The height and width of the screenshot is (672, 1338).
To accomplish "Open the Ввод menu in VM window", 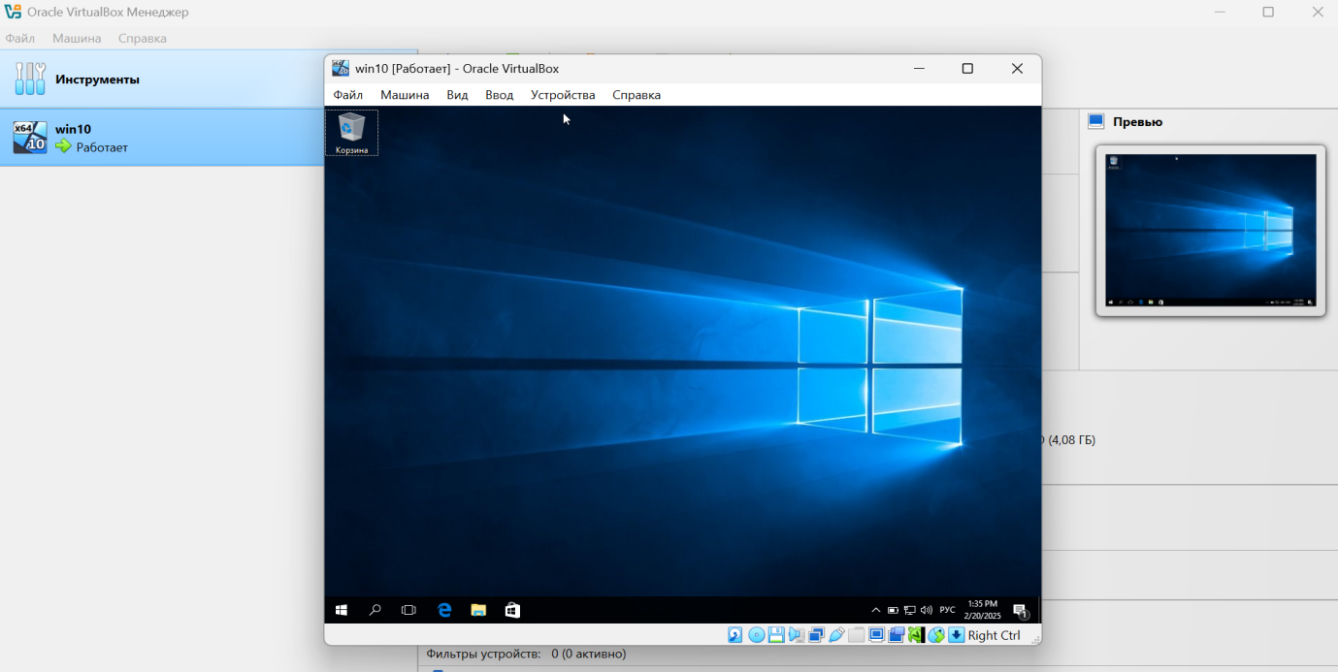I will [500, 95].
